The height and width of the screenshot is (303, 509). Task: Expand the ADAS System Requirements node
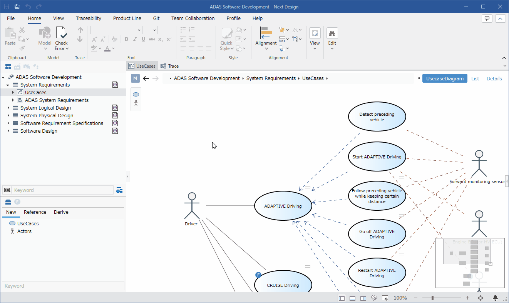(13, 100)
